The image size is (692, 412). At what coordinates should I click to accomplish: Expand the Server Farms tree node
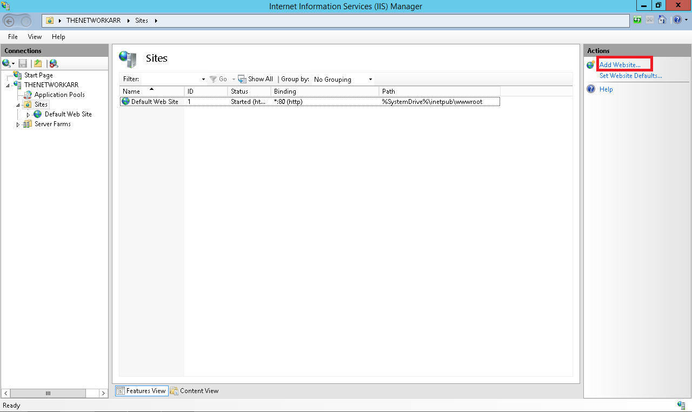click(18, 125)
